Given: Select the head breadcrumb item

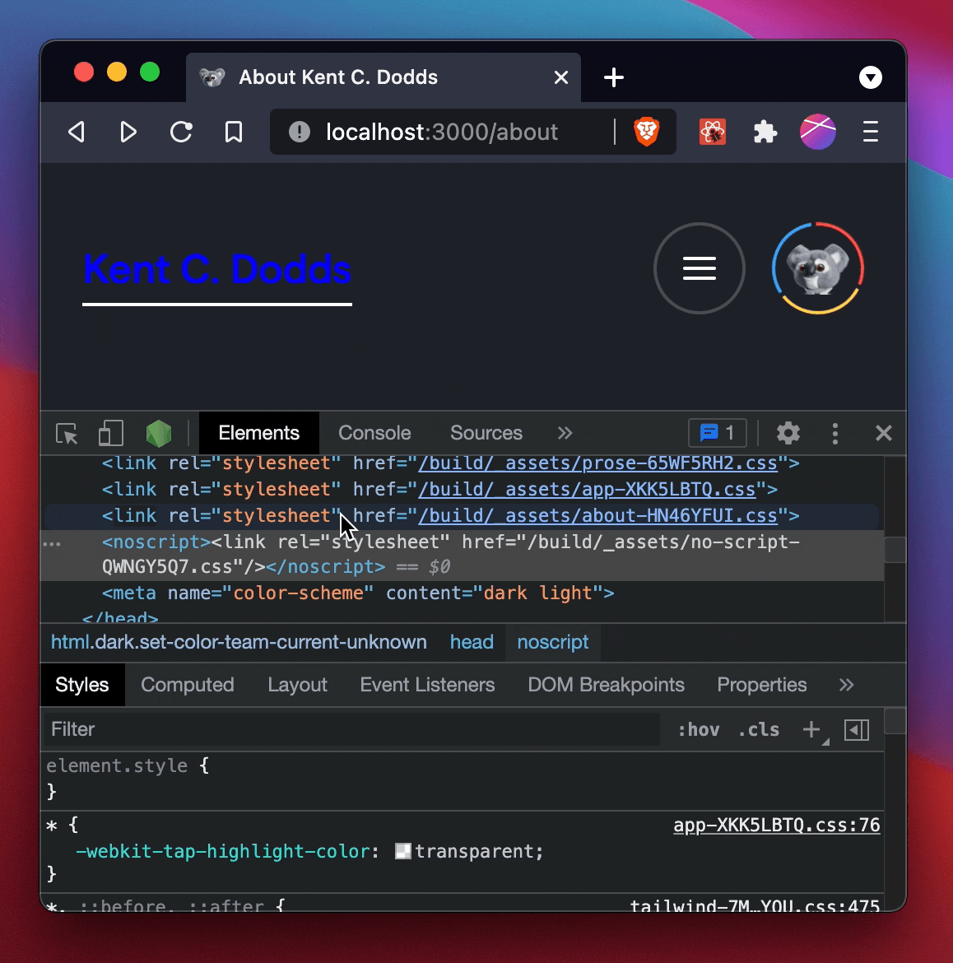Looking at the screenshot, I should tap(472, 642).
